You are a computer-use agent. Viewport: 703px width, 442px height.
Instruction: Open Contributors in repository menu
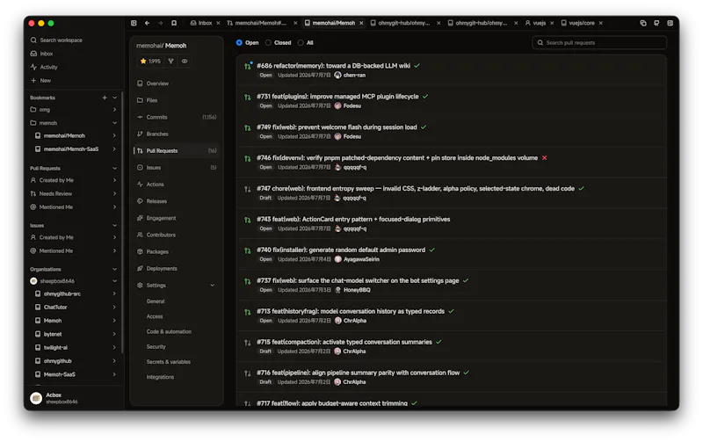(161, 235)
